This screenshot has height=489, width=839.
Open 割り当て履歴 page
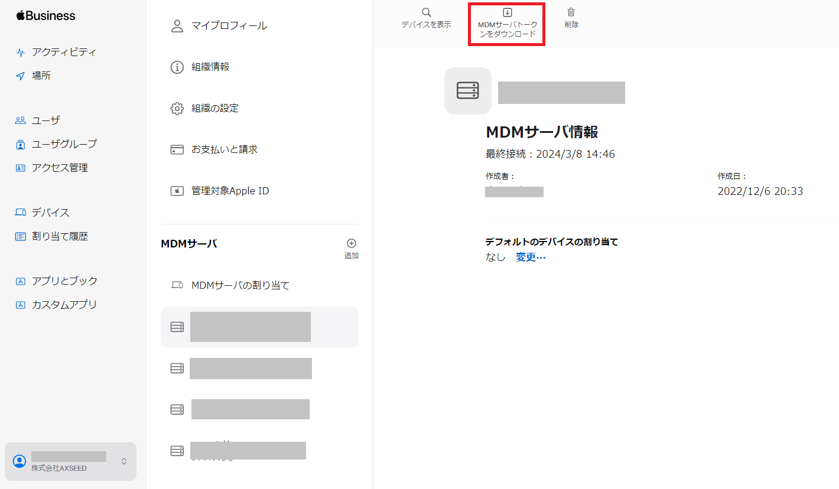60,236
